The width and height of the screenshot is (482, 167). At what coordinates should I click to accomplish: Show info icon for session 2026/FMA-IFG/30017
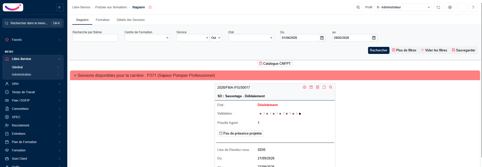click(305, 87)
